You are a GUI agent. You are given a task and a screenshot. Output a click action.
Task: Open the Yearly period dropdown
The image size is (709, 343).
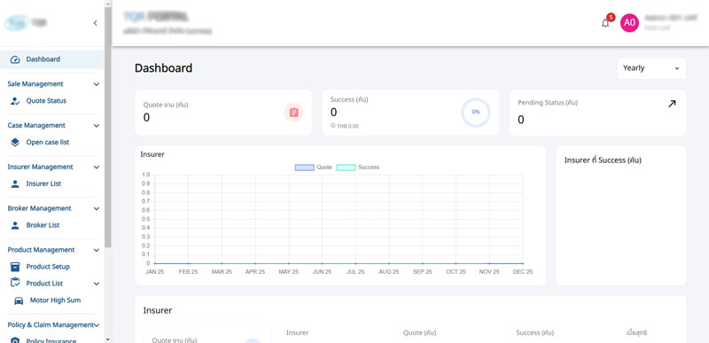[651, 68]
